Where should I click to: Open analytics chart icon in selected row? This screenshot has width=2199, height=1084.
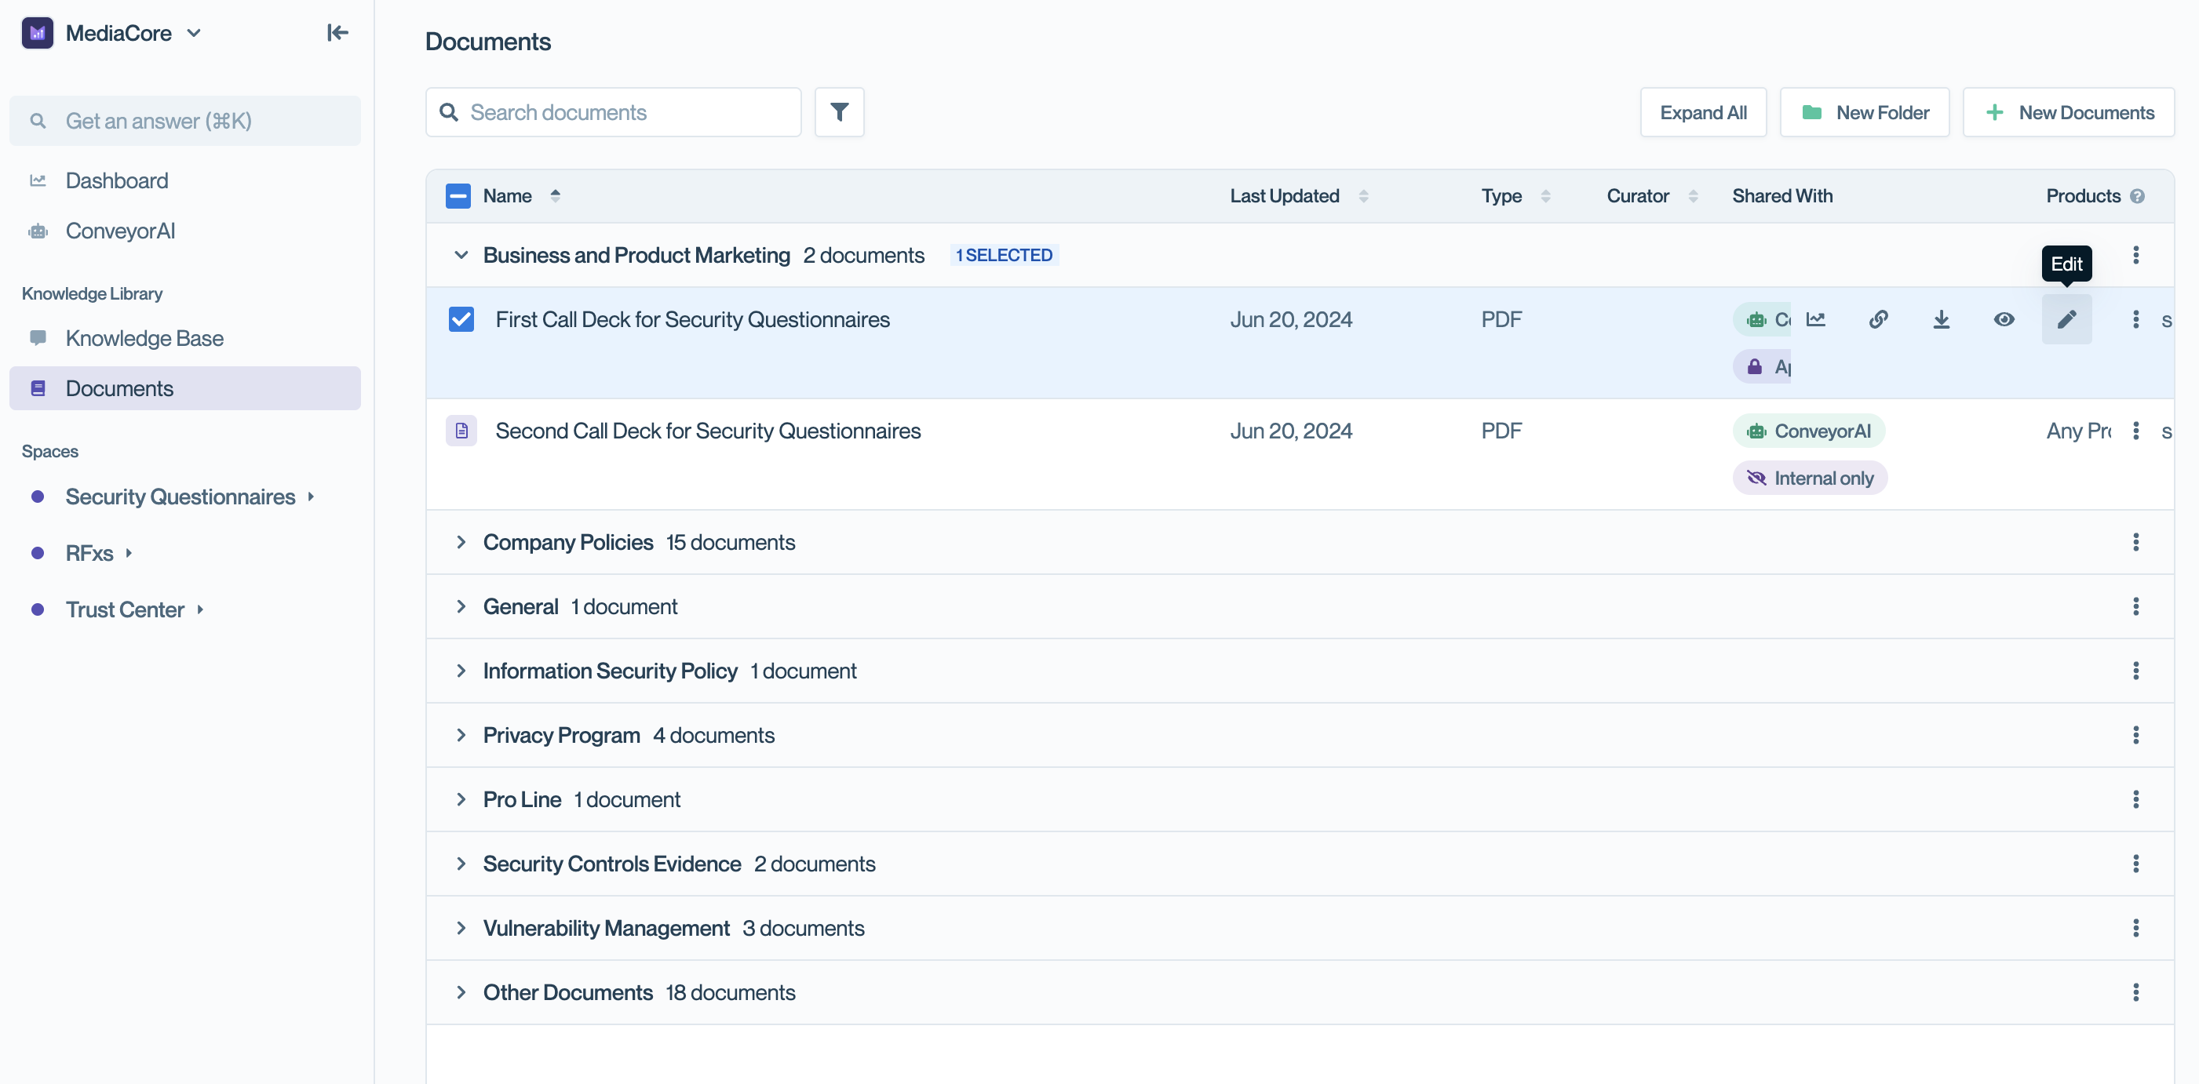coord(1816,319)
